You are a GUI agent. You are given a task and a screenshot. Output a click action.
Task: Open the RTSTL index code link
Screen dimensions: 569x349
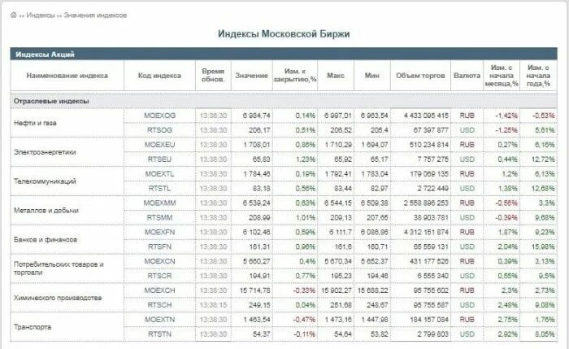[x=159, y=188]
